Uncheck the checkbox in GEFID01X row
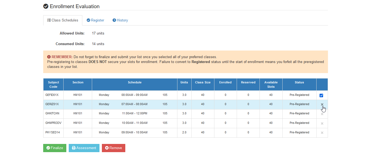This screenshot has height=157, width=369. tap(321, 95)
